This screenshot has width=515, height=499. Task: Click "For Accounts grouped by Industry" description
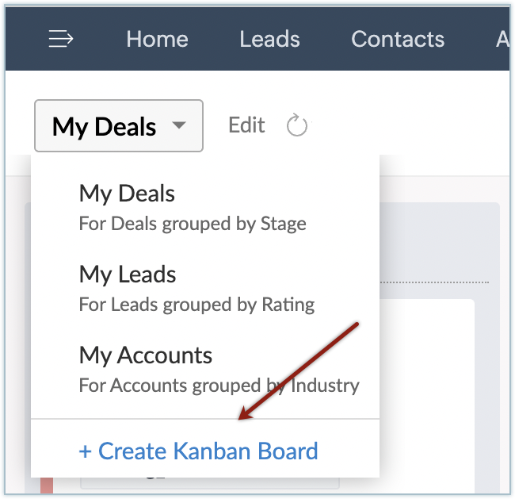[219, 386]
